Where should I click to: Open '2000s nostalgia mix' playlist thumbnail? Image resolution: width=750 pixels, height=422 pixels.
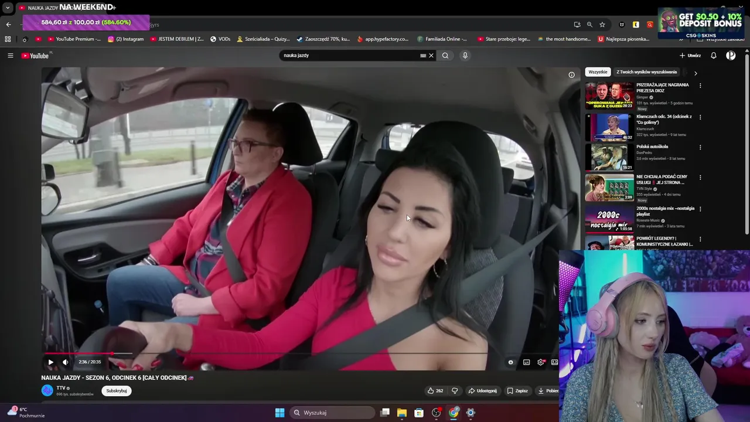click(x=609, y=219)
